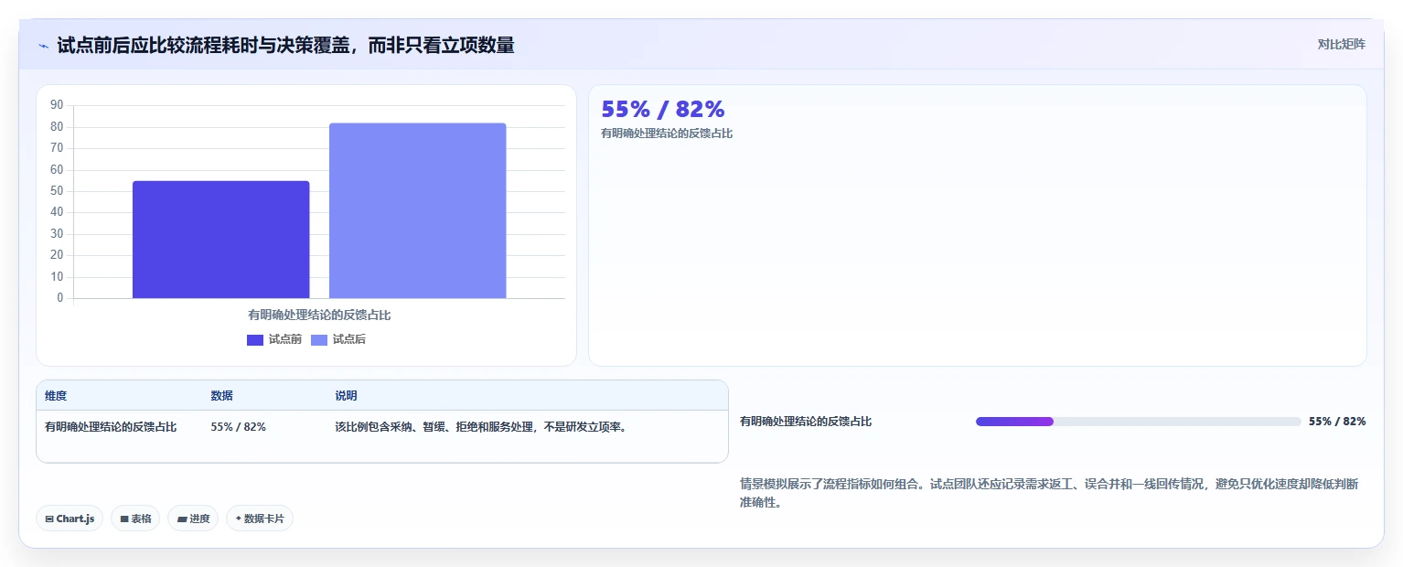This screenshot has height=567, width=1403.
Task: Click the 说明 column header
Action: click(346, 396)
